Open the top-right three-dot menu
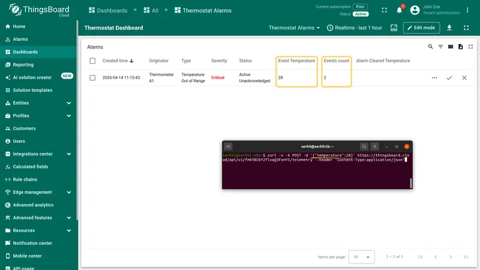Screen dimensions: 480x270 [x=467, y=10]
